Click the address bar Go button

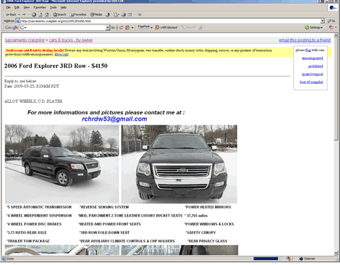[332, 21]
